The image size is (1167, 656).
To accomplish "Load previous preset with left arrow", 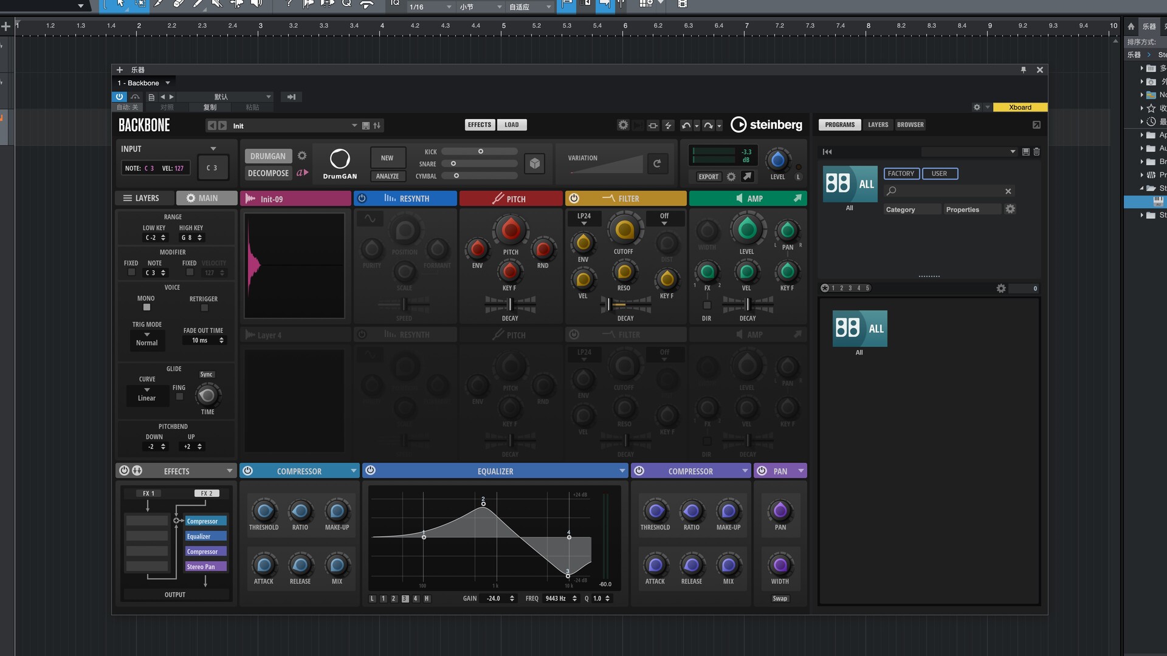I will [212, 126].
